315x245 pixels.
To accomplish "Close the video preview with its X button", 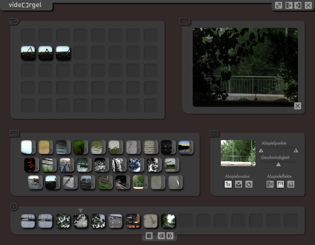I will point(297,106).
